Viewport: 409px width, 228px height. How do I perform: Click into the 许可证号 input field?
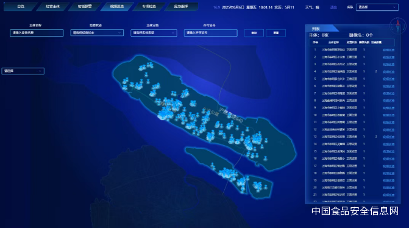(x=210, y=33)
